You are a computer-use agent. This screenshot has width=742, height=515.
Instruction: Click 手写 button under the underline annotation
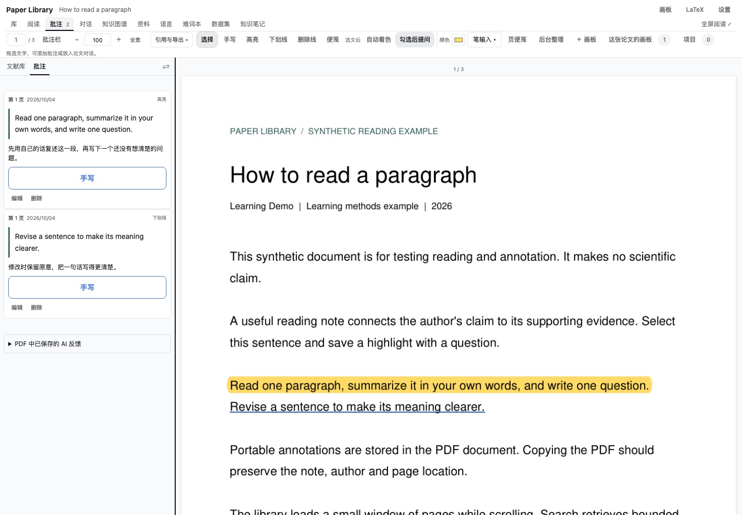tap(87, 287)
